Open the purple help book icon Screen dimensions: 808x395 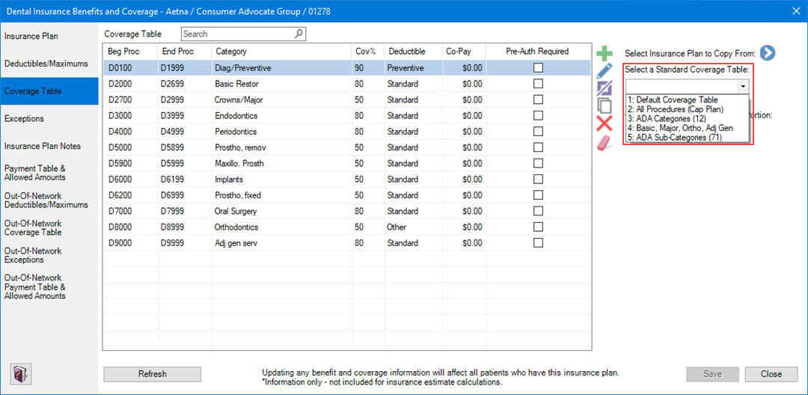(20, 373)
